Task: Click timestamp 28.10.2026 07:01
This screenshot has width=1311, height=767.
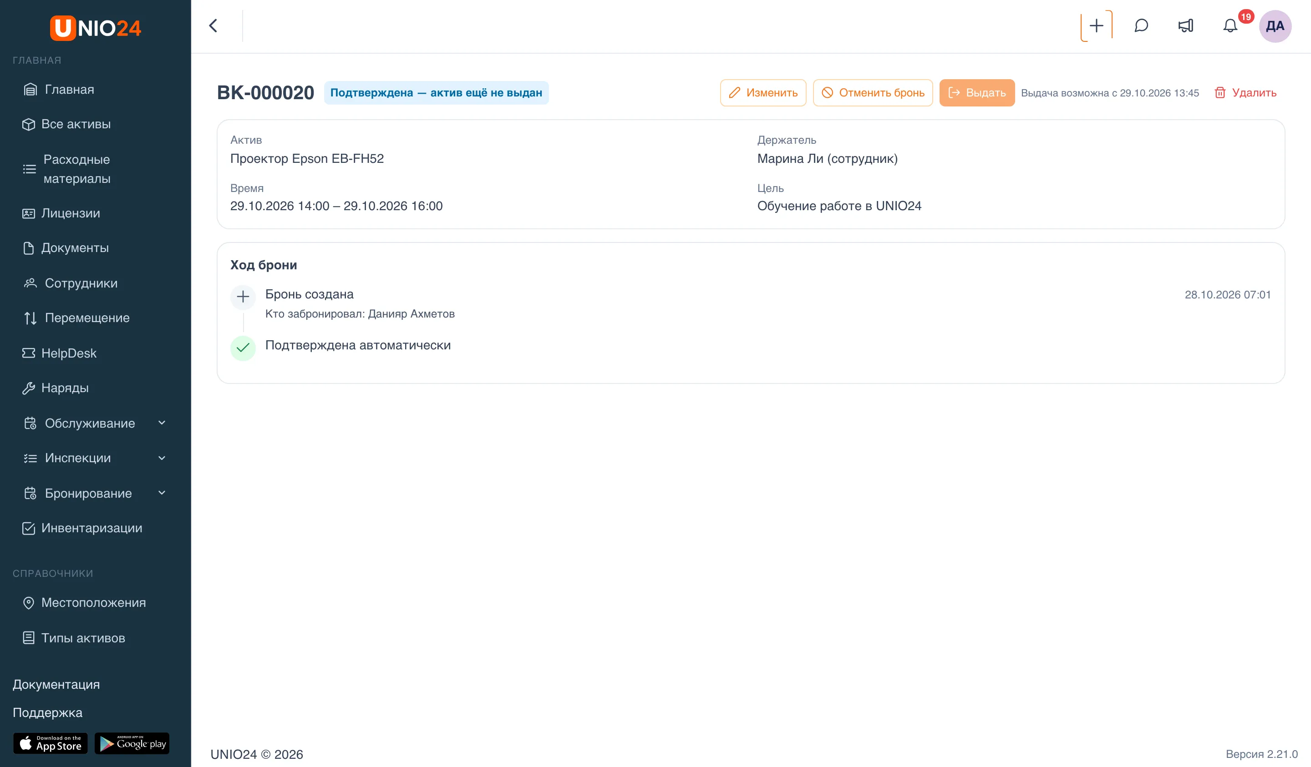Action: pyautogui.click(x=1228, y=295)
